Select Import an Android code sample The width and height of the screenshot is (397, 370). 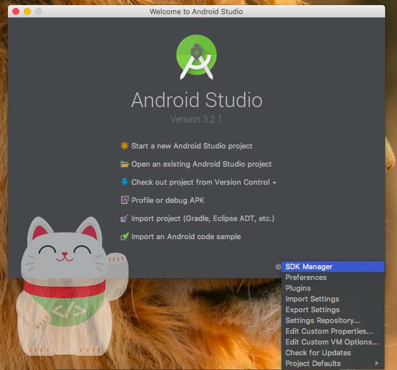click(x=186, y=236)
